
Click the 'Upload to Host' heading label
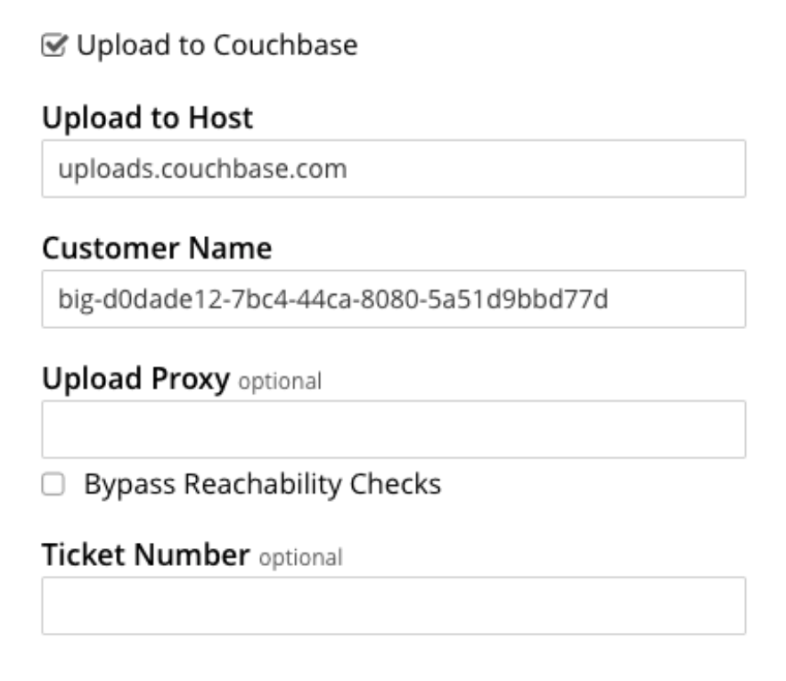click(147, 118)
